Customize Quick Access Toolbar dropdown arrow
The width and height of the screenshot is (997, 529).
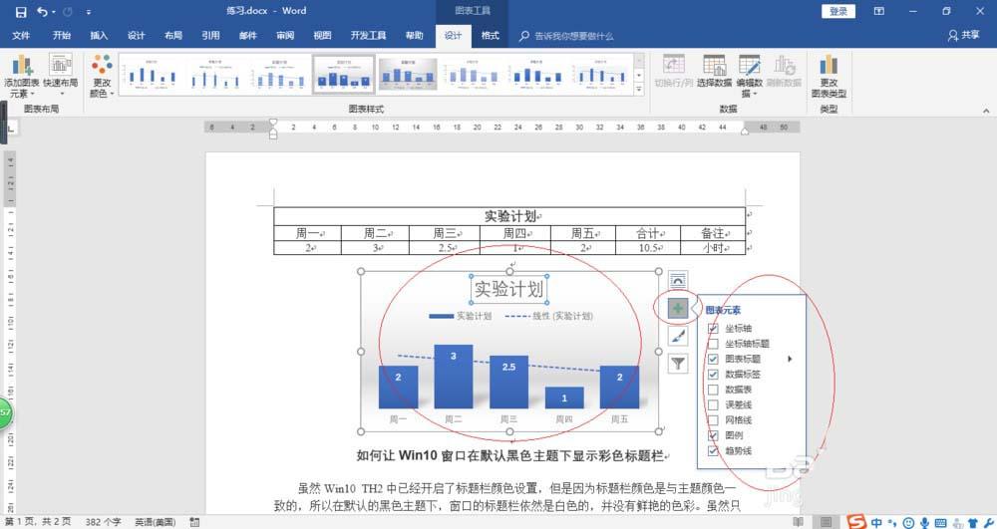89,11
